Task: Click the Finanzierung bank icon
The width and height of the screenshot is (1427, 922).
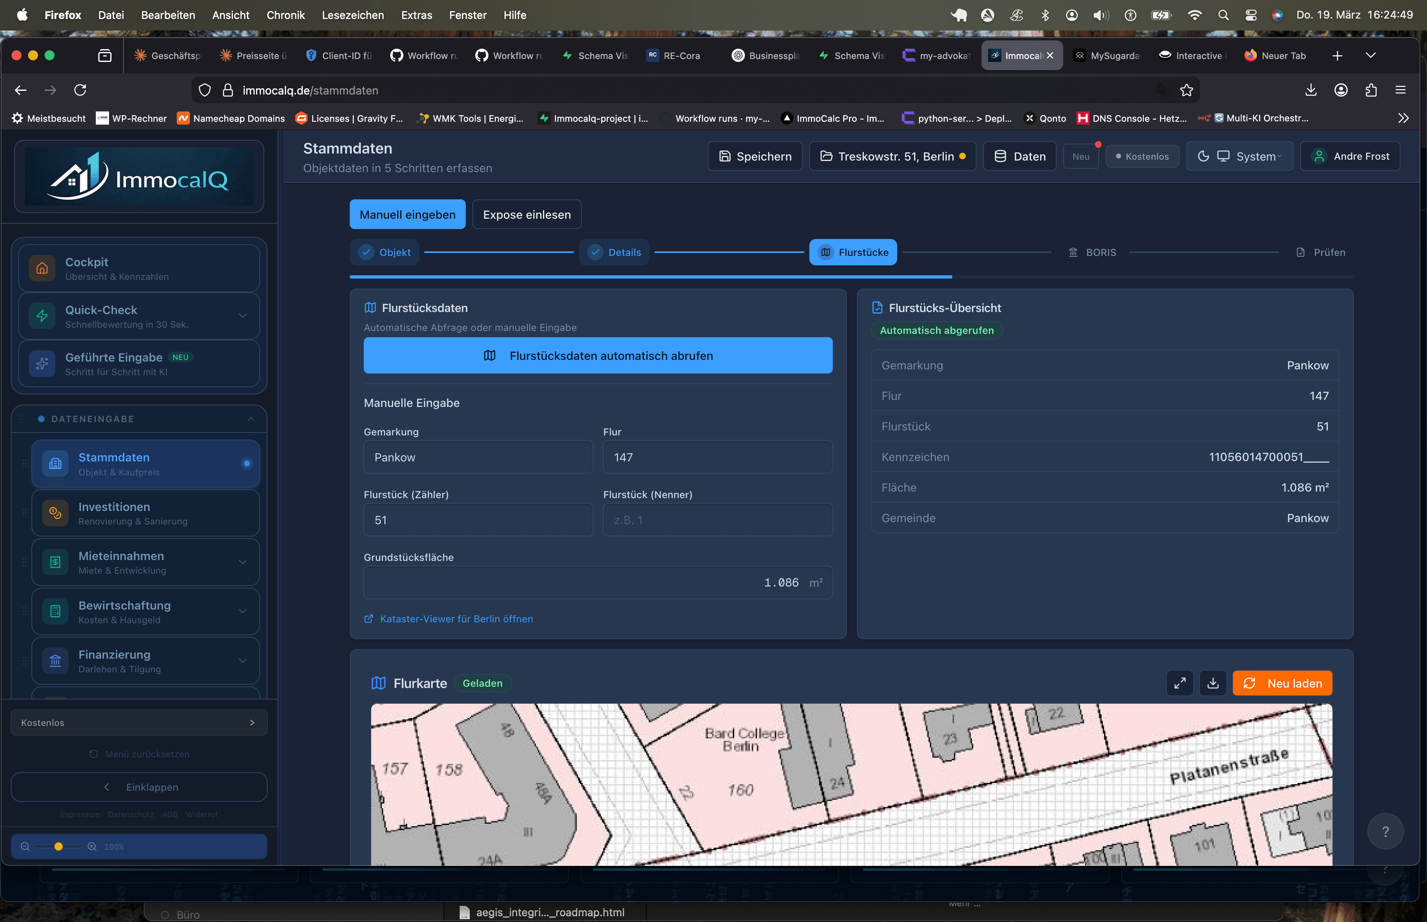Action: pos(55,660)
